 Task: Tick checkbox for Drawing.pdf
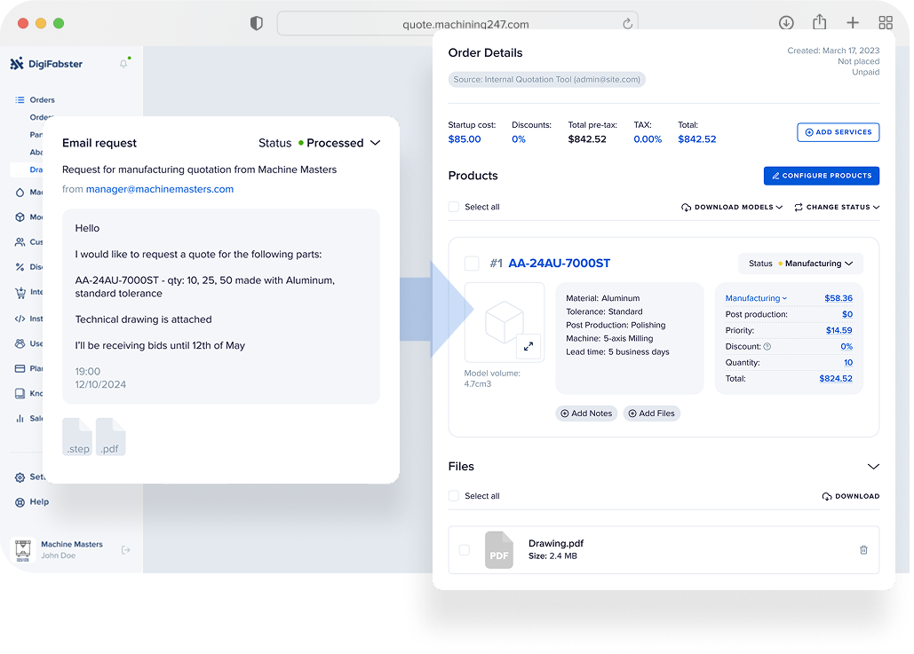tap(465, 550)
